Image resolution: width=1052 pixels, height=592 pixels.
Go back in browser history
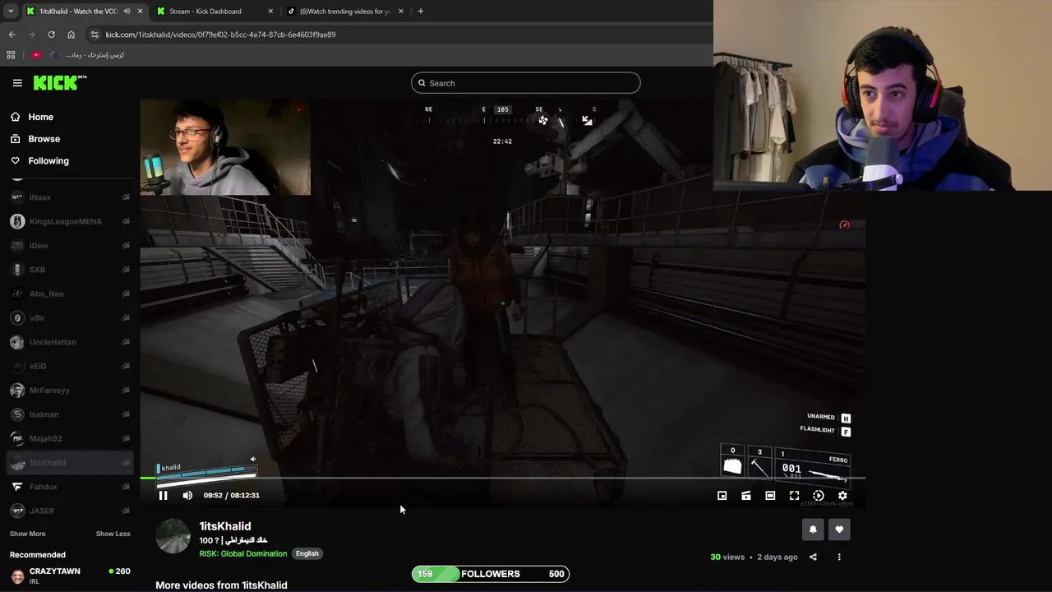point(12,35)
